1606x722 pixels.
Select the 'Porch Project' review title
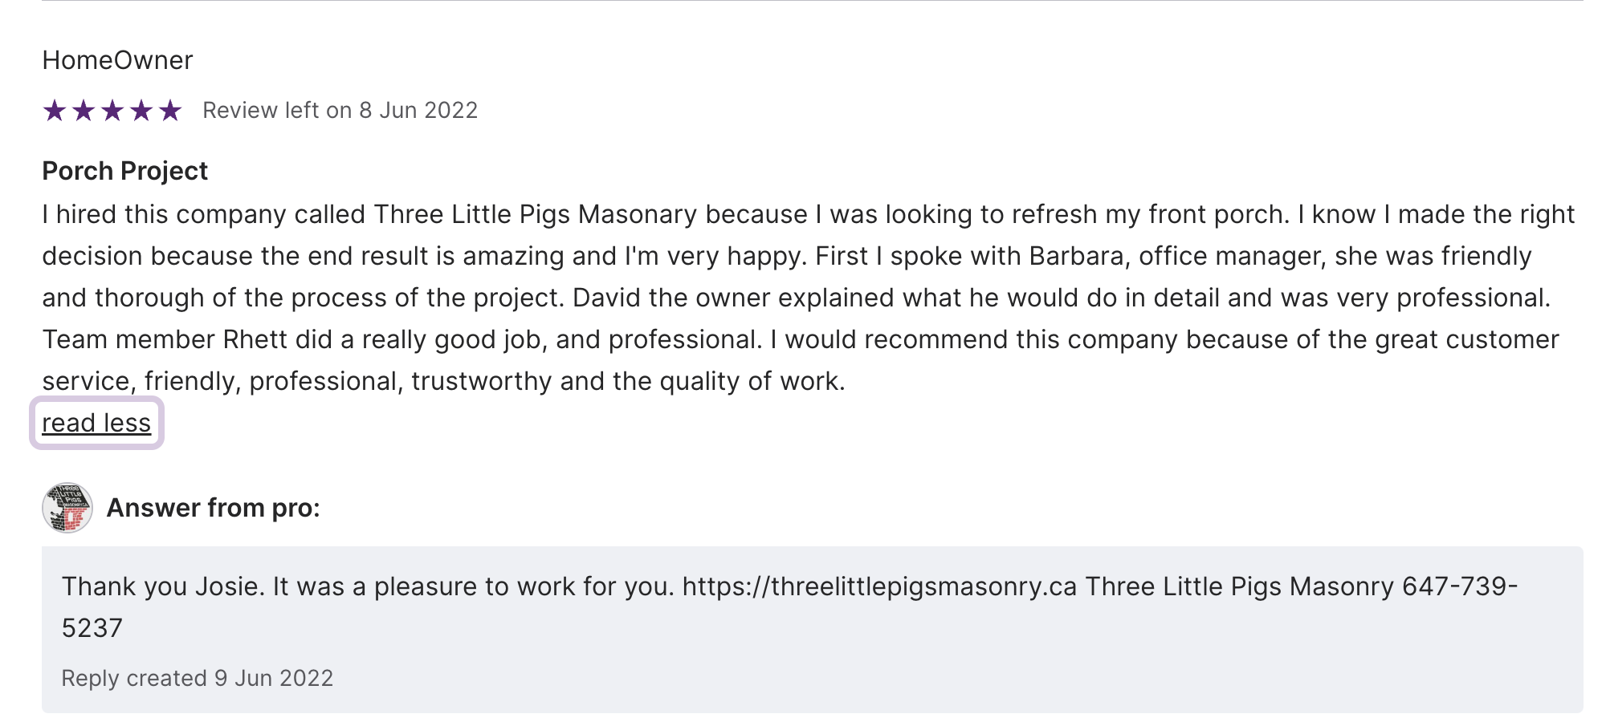tap(124, 171)
